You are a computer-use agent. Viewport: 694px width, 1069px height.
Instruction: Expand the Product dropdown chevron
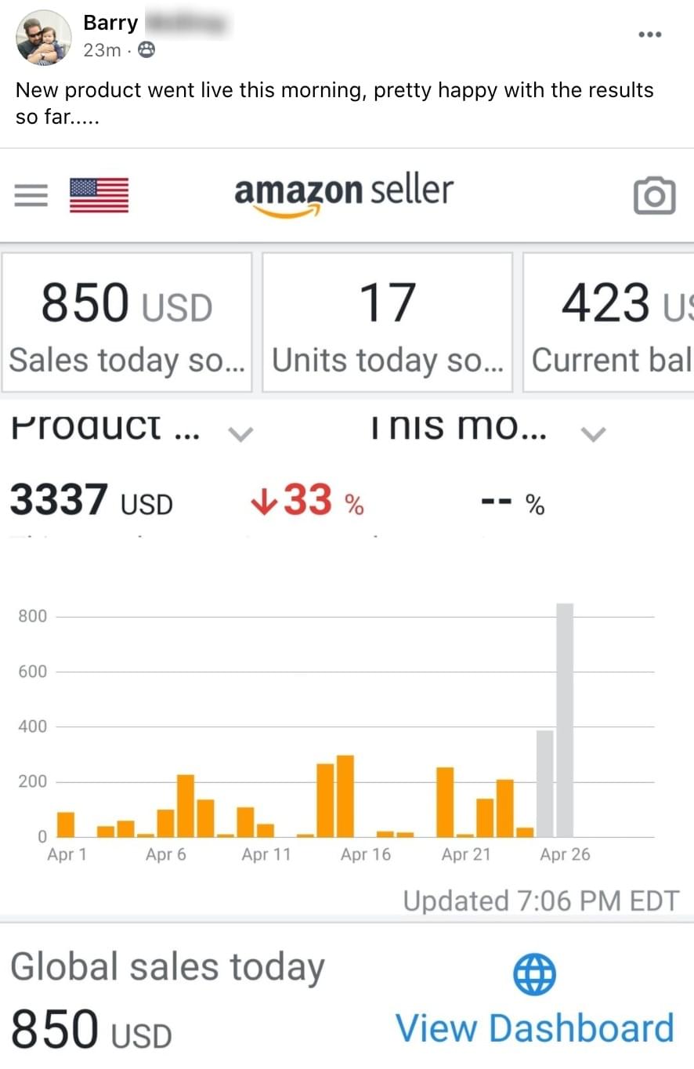(x=241, y=433)
